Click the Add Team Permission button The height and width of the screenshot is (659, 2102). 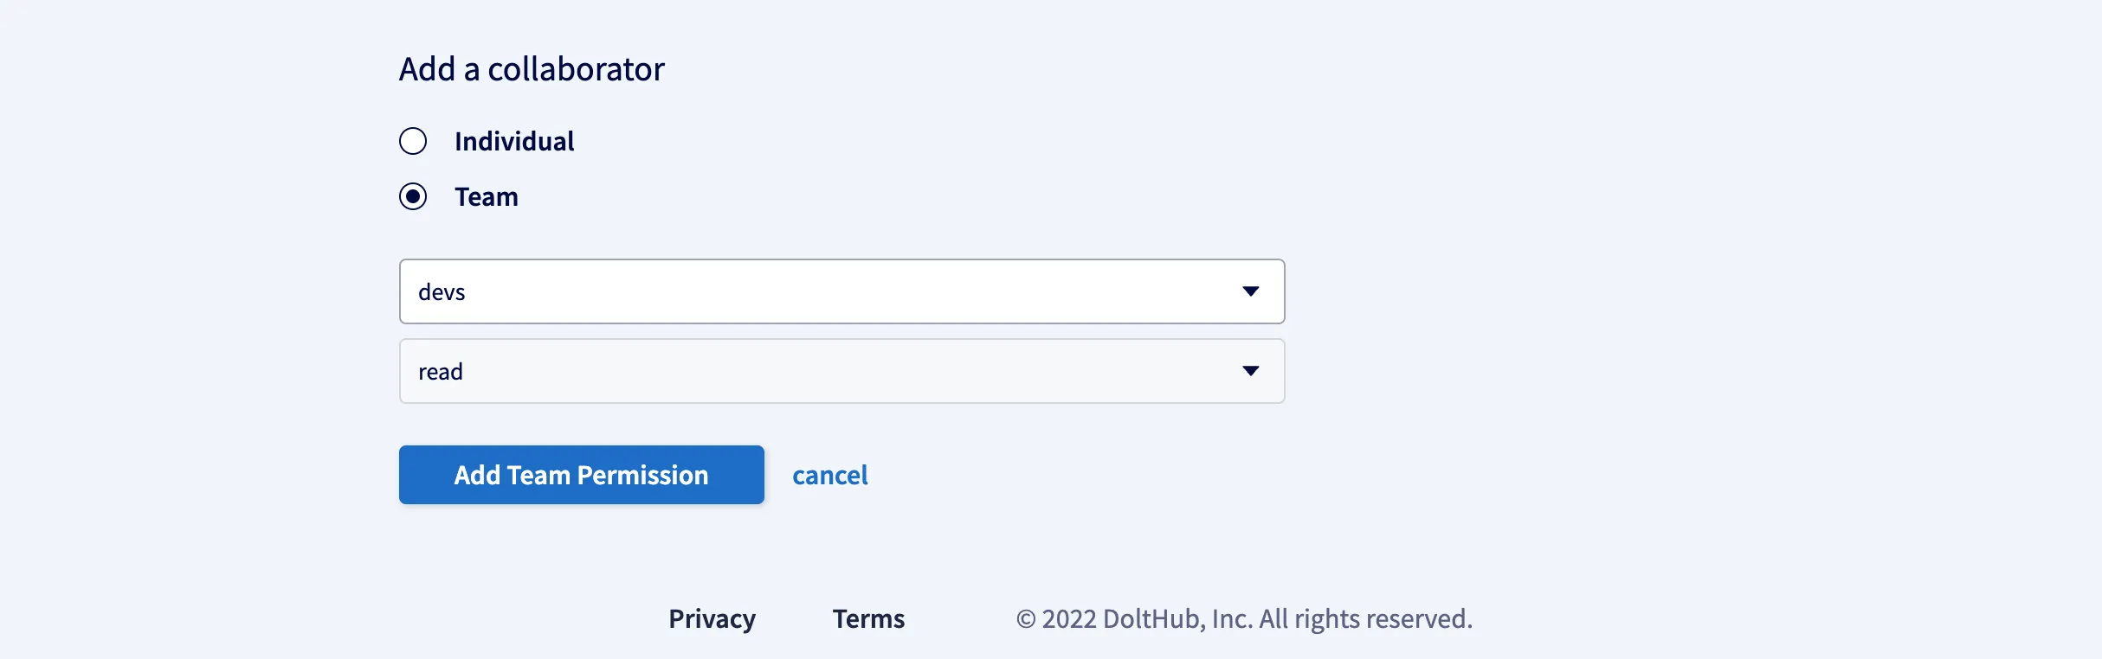tap(581, 475)
